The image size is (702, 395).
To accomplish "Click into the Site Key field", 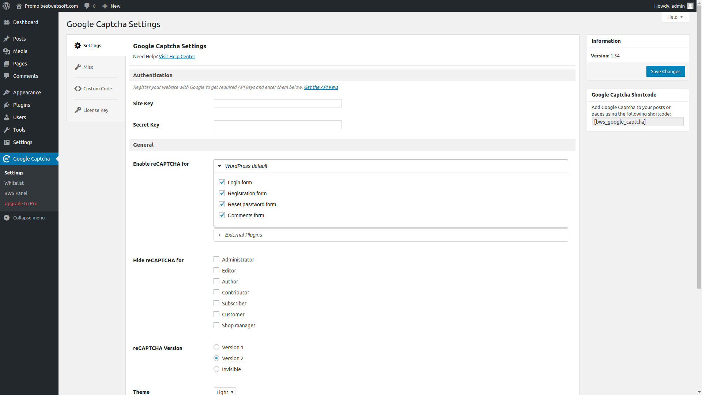I will pos(278,104).
